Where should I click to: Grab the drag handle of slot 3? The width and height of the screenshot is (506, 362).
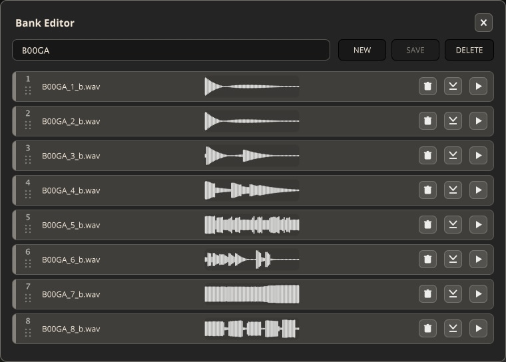point(28,160)
